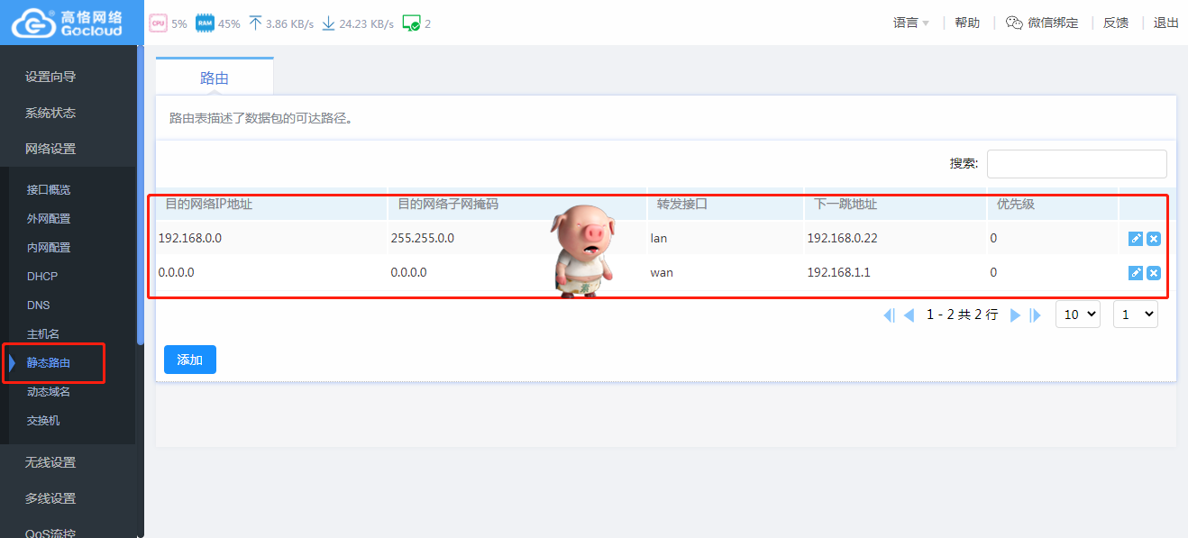Click the upload speed arrow icon
Screen dimensions: 1188x538
click(255, 23)
